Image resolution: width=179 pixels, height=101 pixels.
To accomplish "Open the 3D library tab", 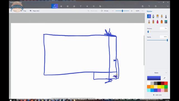I will pos(100,6).
